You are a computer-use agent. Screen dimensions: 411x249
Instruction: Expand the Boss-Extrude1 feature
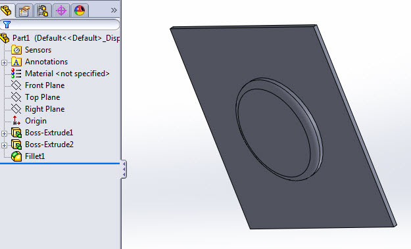click(4, 133)
